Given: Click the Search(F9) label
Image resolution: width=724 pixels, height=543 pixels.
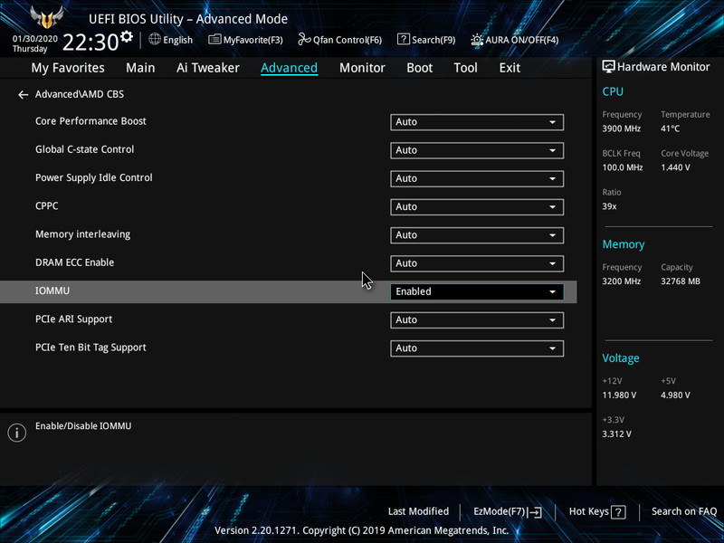Looking at the screenshot, I should pos(433,40).
